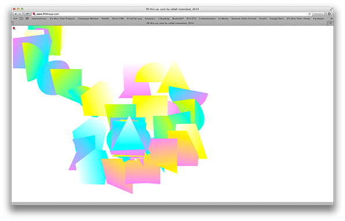
Task: Go forward with the browser forward arrow
Action: (20, 14)
